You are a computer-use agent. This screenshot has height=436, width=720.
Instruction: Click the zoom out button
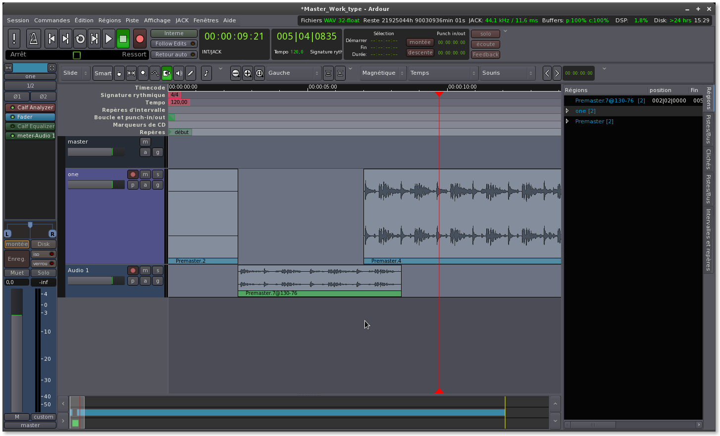point(236,73)
